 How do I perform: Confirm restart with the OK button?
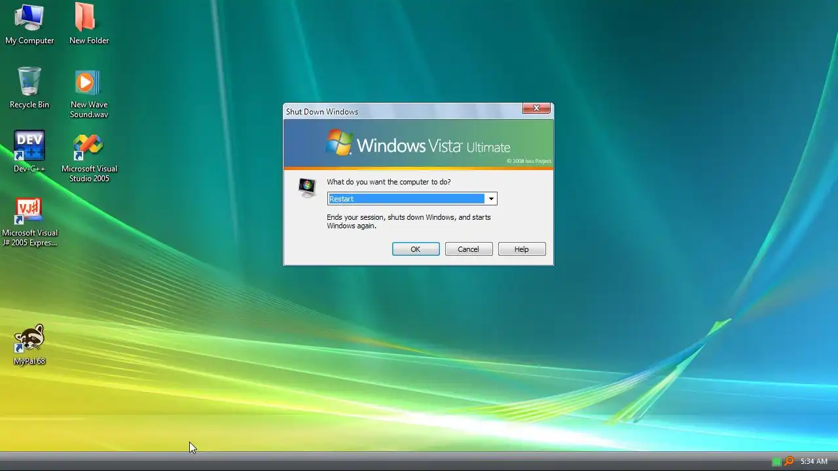[x=416, y=249]
